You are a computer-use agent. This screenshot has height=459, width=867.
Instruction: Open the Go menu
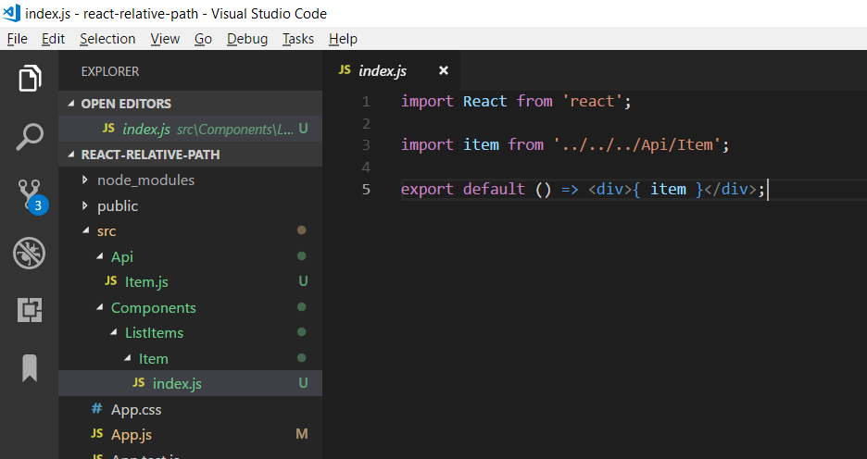(203, 39)
